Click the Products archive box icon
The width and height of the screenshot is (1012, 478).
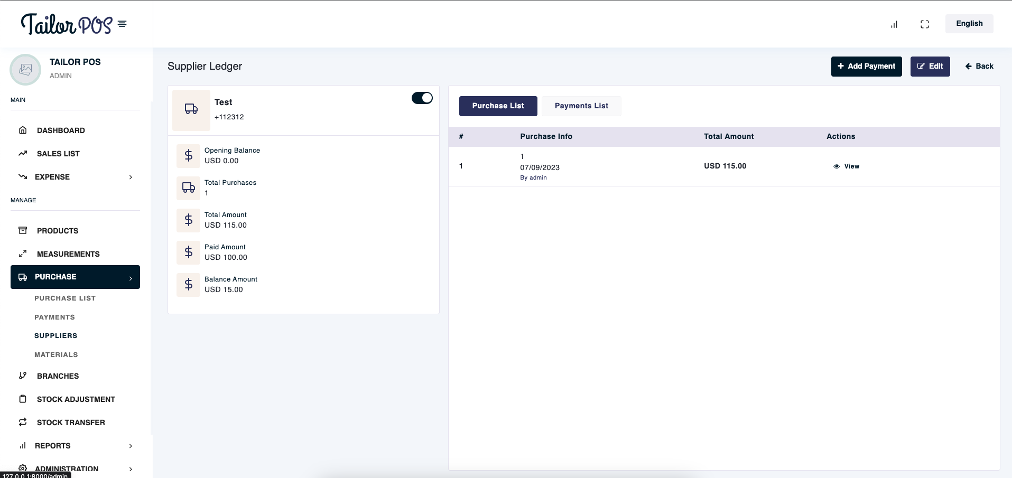point(23,230)
